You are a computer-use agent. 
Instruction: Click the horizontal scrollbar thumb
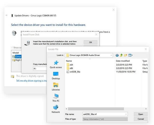[96, 109]
